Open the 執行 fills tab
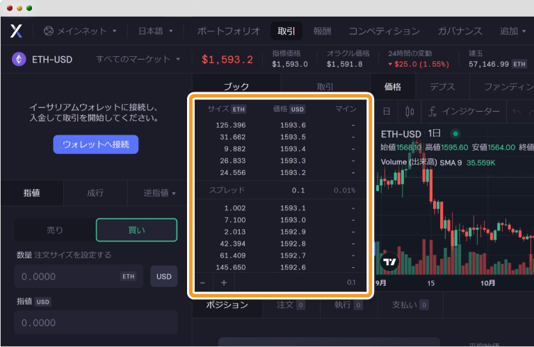 348,305
